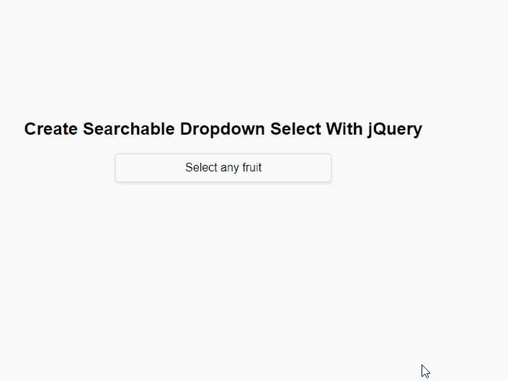Click the word "Searchable" in the heading

coord(129,129)
